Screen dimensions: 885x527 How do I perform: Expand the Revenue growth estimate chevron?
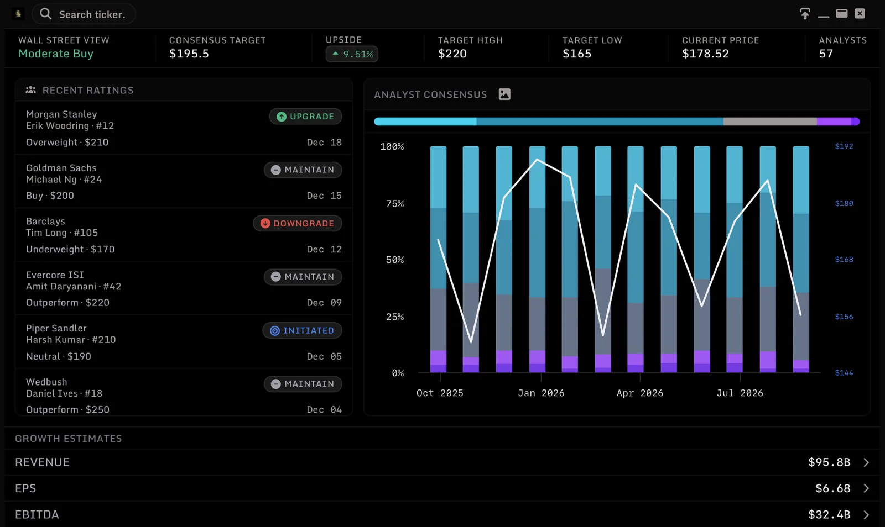pyautogui.click(x=866, y=462)
